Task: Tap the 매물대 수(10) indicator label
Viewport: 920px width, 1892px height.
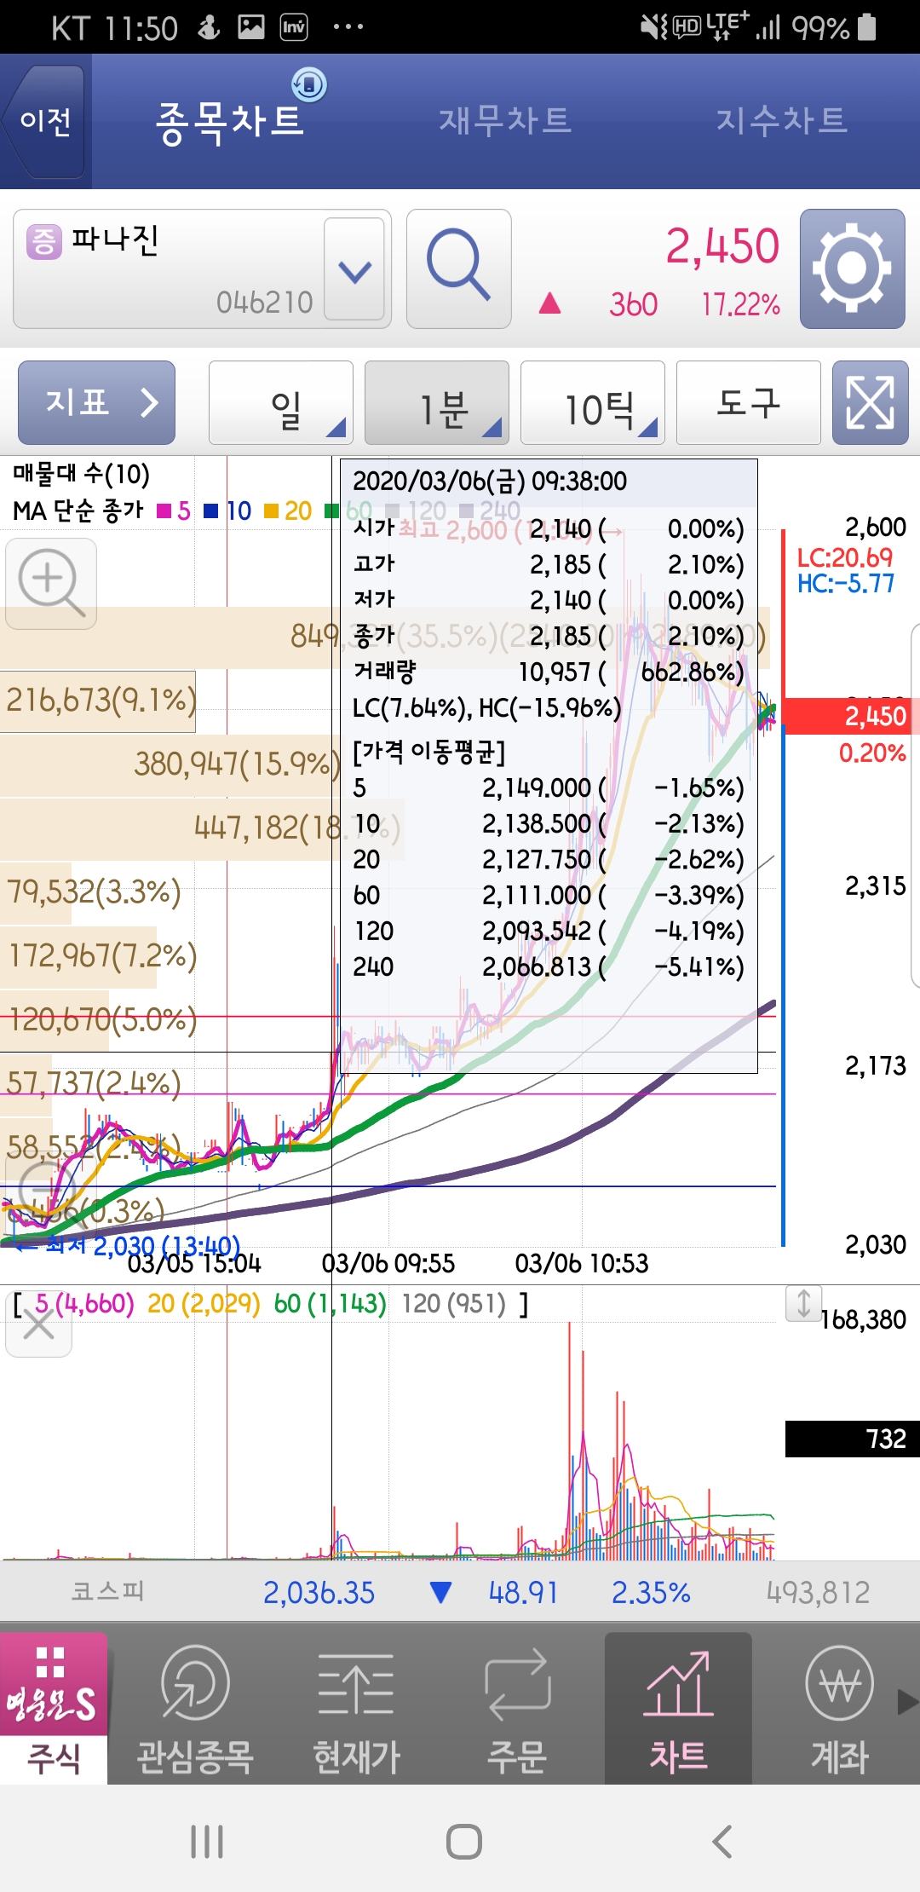Action: click(81, 474)
